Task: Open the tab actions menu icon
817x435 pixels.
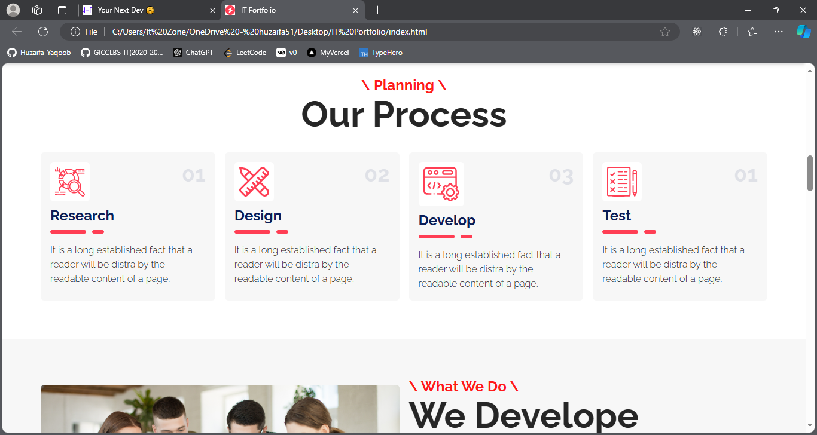Action: pos(62,10)
